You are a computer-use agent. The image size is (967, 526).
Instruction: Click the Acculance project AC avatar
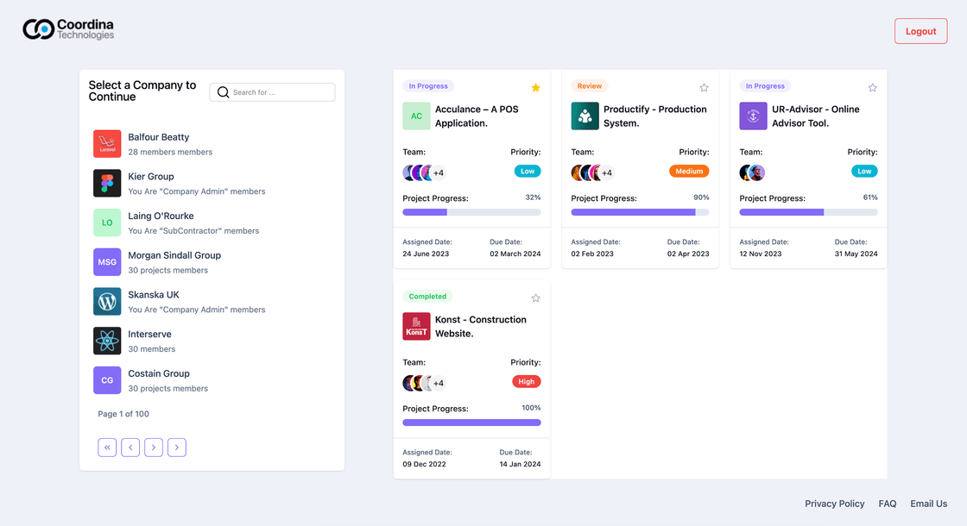pos(416,115)
